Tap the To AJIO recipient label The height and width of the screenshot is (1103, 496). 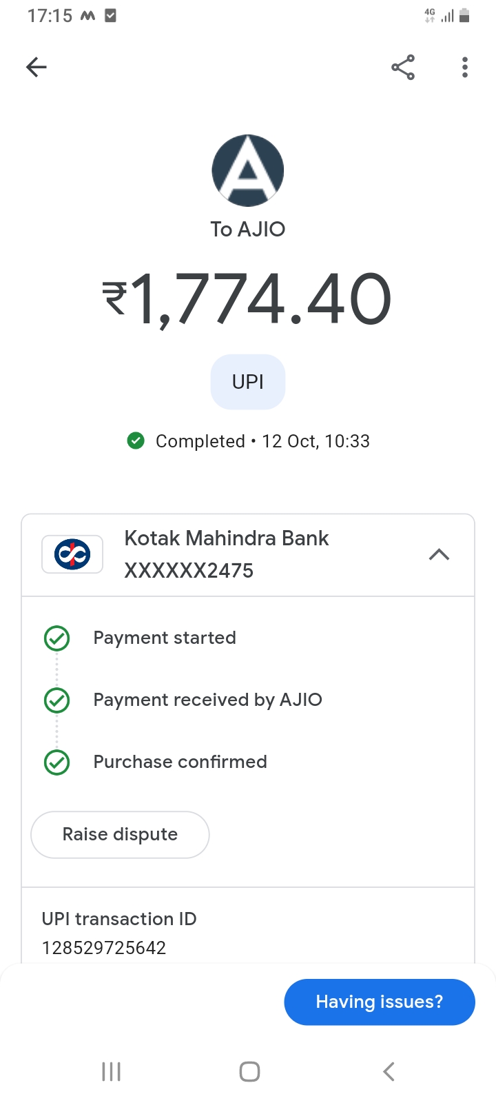pyautogui.click(x=248, y=229)
